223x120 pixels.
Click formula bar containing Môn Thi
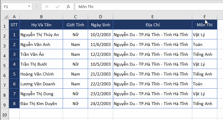149,7
